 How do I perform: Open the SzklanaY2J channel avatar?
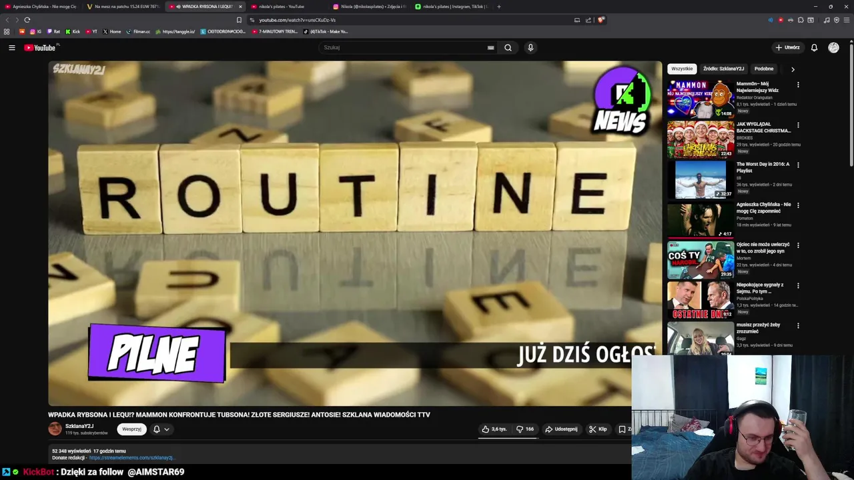click(x=55, y=429)
